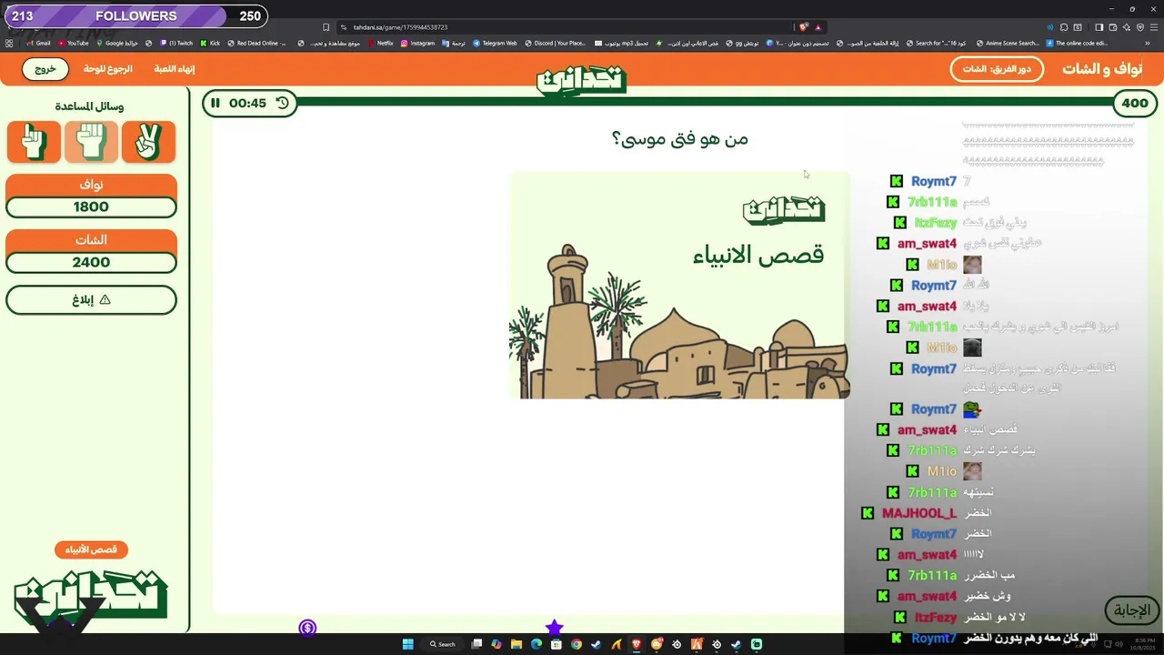The height and width of the screenshot is (655, 1164).
Task: Open Copilot from the taskbar
Action: (x=497, y=644)
